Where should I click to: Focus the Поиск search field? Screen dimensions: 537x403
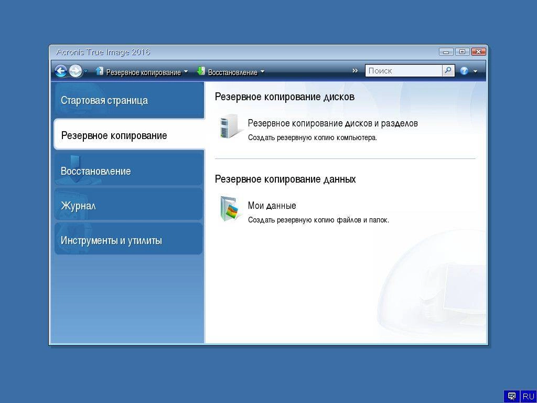point(403,71)
